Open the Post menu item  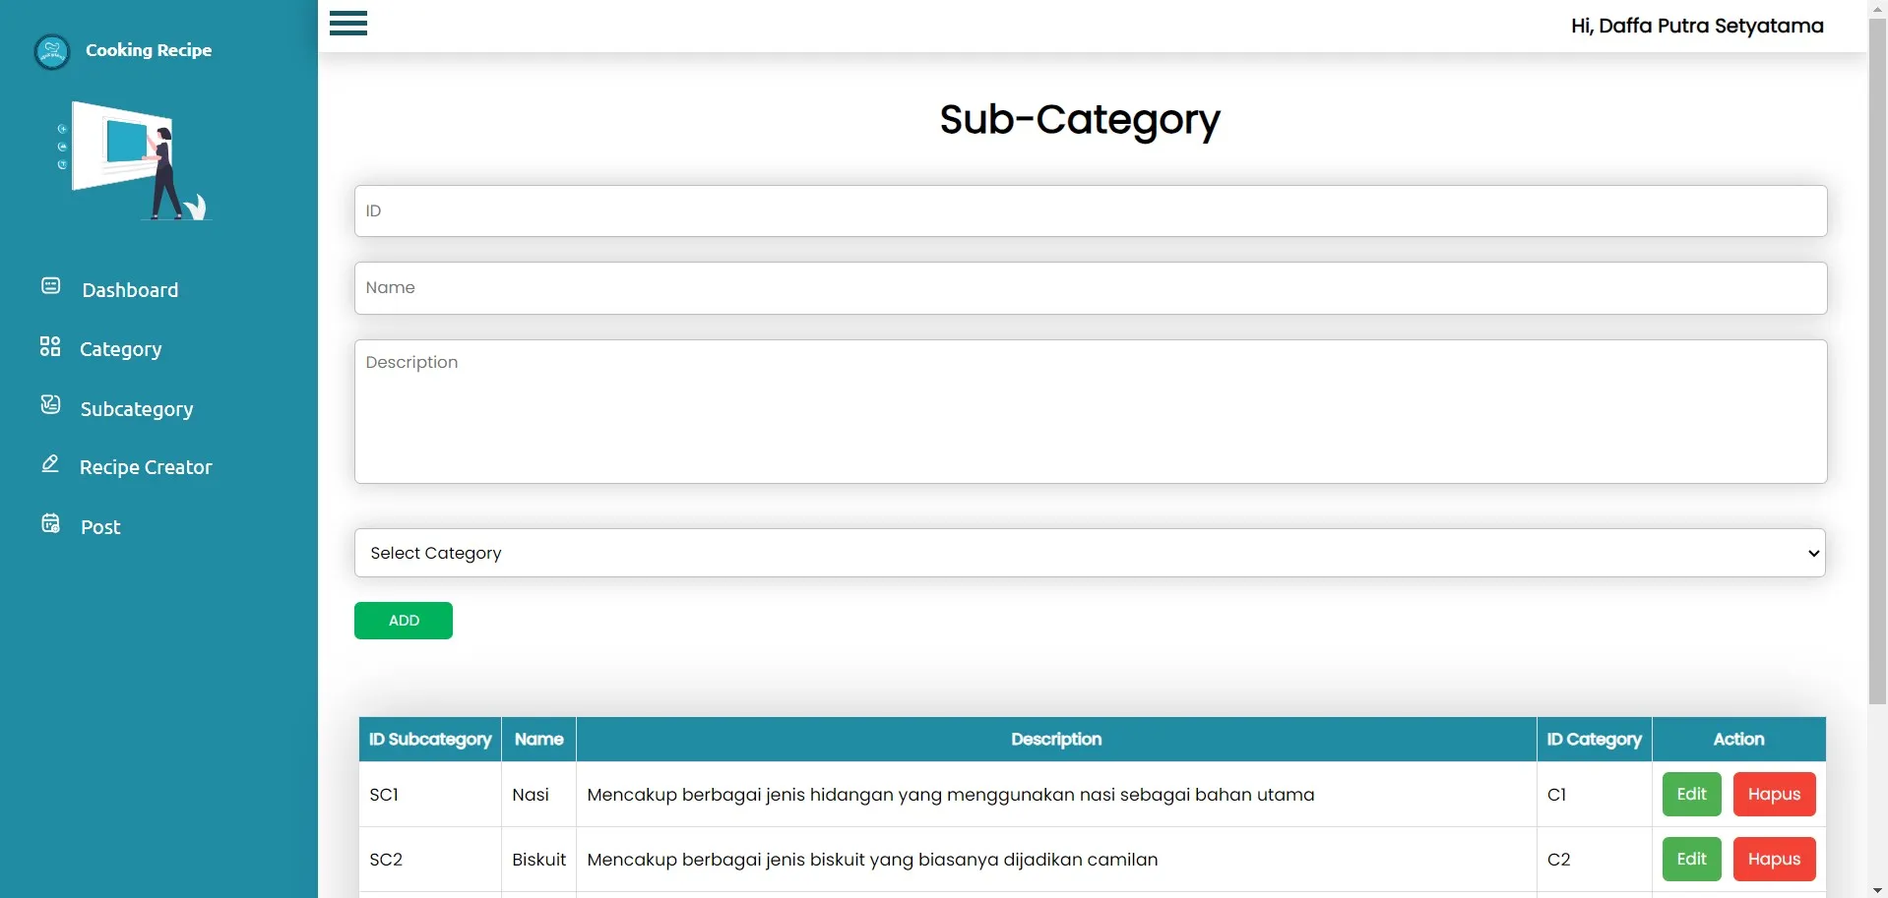point(100,527)
